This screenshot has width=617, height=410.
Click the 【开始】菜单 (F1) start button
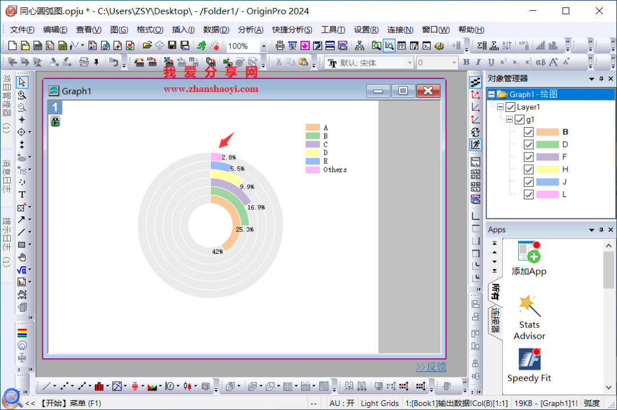pyautogui.click(x=71, y=403)
